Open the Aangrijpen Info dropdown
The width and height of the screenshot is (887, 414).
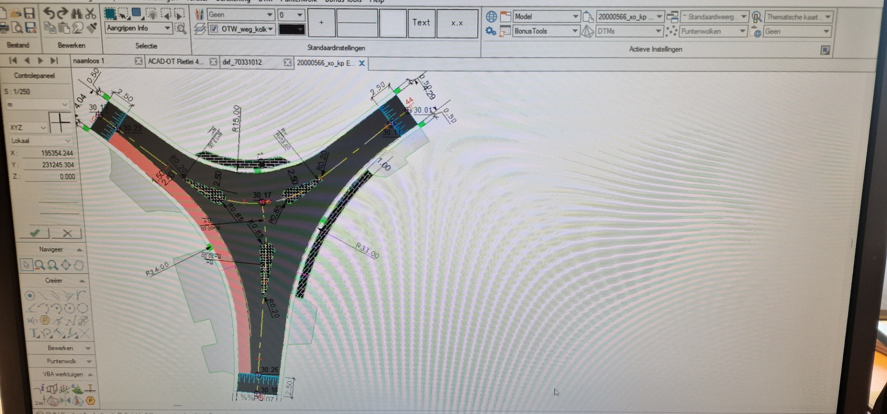coord(139,28)
